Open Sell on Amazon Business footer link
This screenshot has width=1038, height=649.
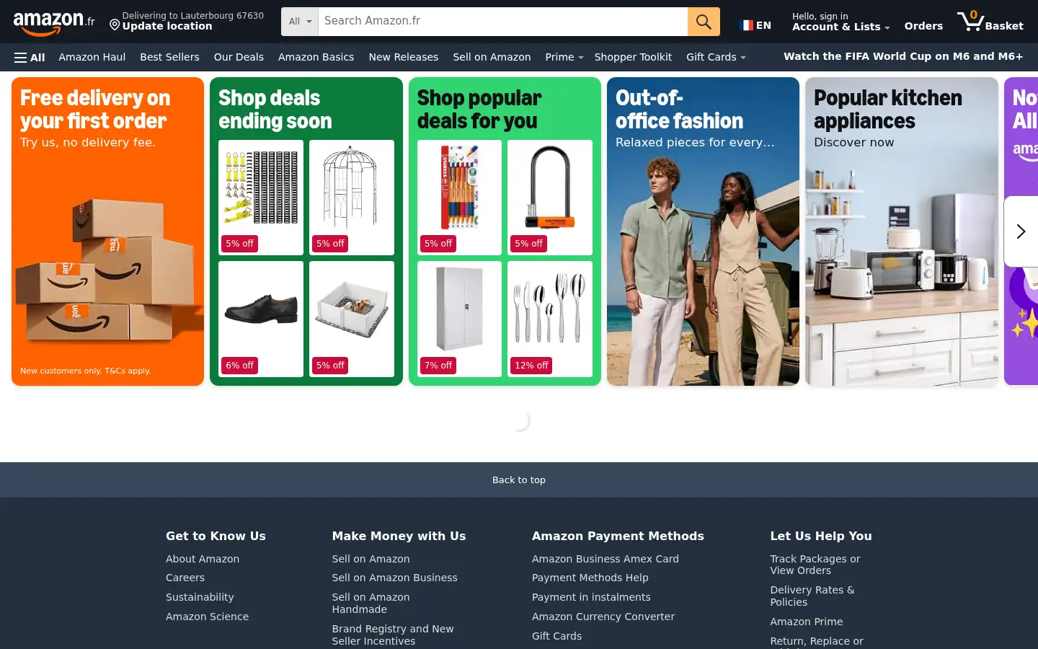pyautogui.click(x=394, y=578)
